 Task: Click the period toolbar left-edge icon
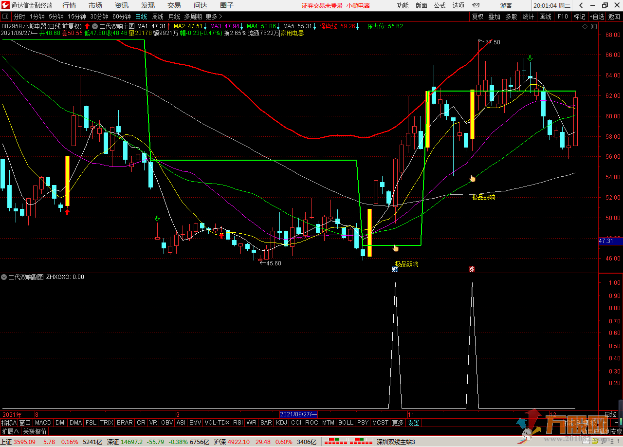(6, 17)
